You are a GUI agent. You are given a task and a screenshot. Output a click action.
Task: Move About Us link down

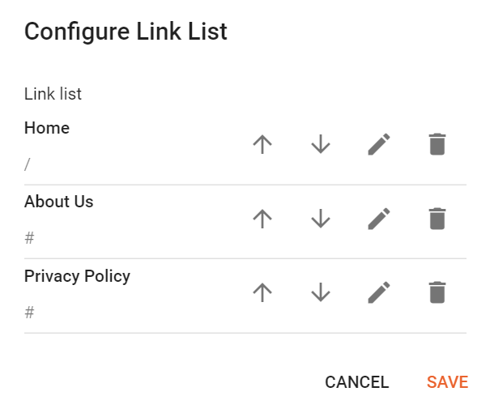321,219
